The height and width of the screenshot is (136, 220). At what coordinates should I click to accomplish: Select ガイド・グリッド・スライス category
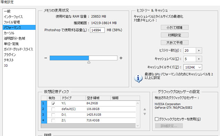click(x=18, y=49)
